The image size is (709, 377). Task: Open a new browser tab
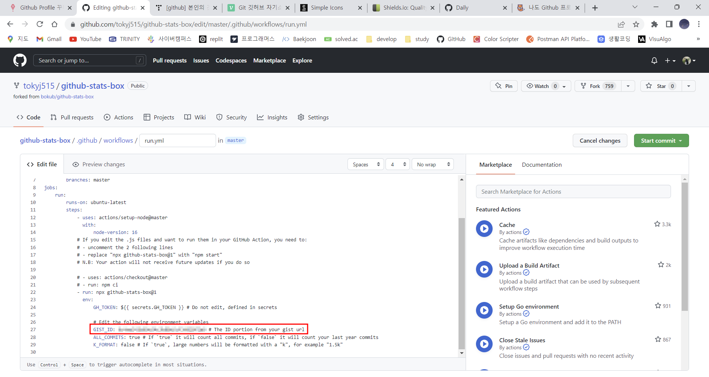[595, 8]
